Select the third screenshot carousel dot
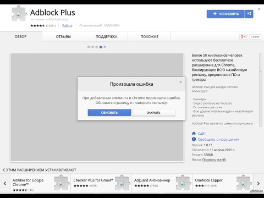The image size is (264, 198). click(97, 47)
